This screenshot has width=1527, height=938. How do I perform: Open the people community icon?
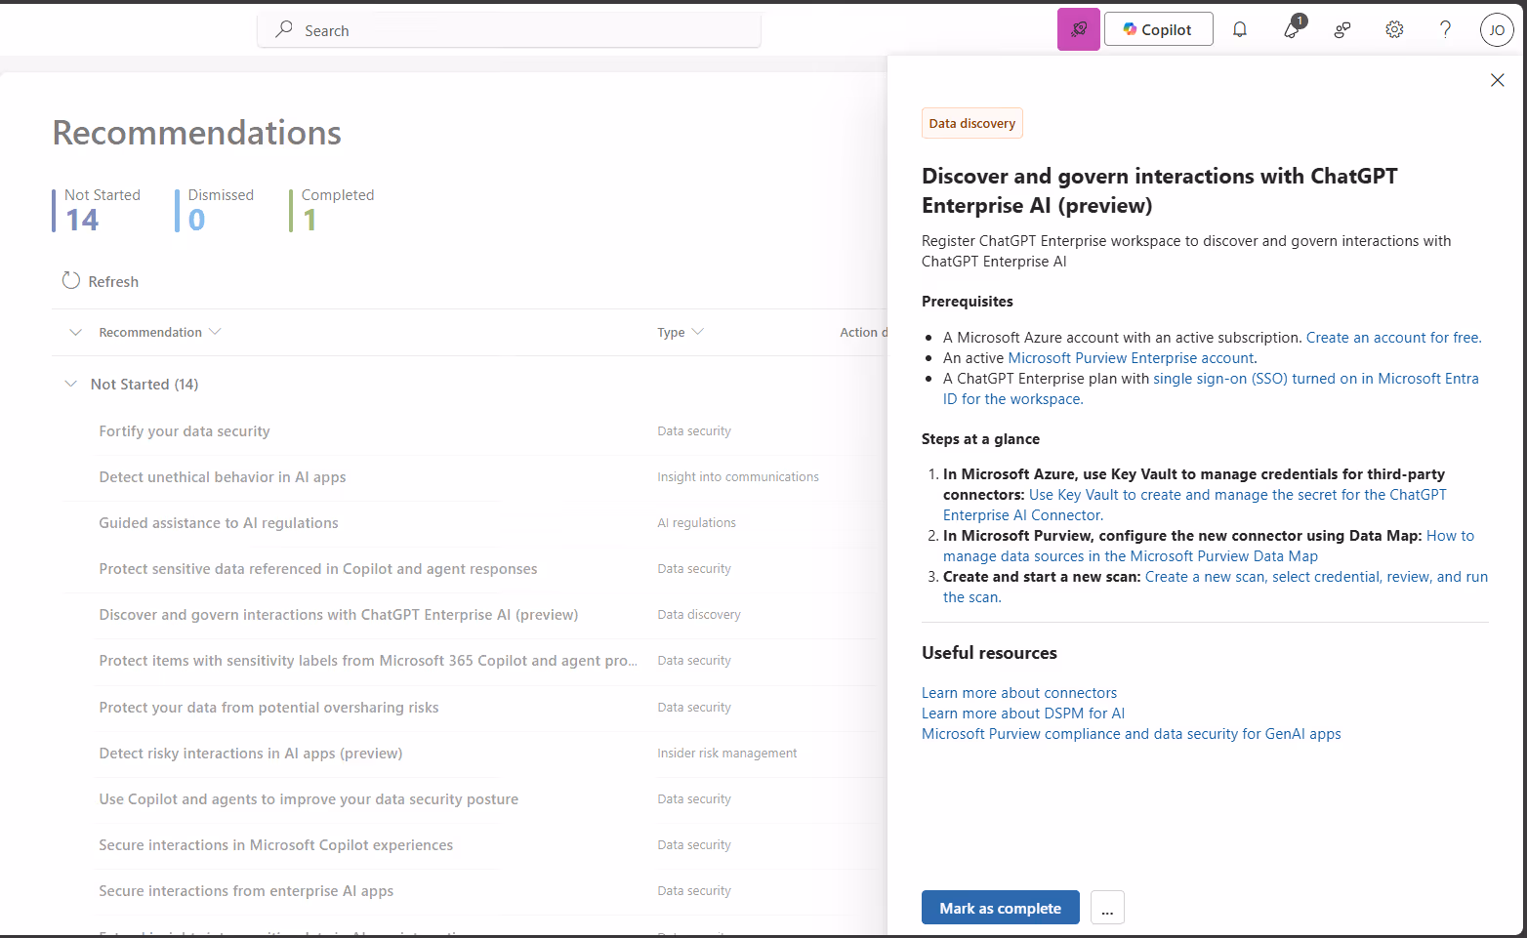tap(1342, 30)
